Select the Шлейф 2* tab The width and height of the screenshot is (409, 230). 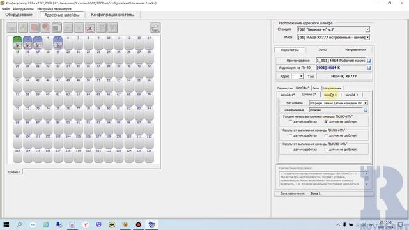309,95
